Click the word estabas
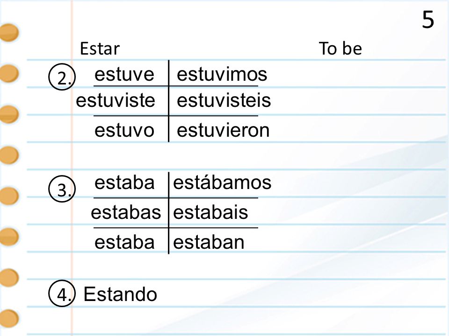 (126, 212)
